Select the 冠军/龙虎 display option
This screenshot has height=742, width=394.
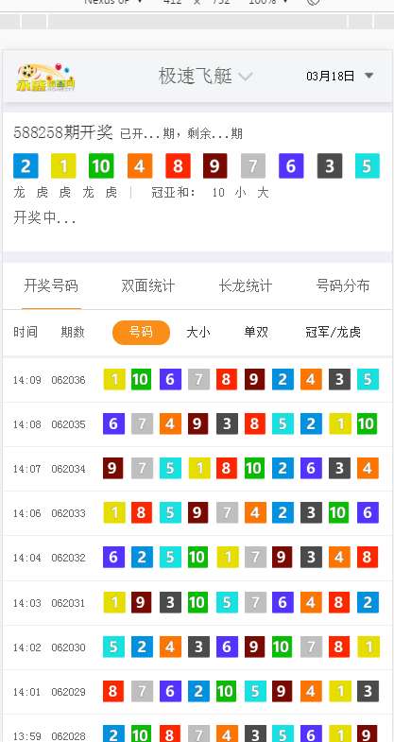pos(333,332)
